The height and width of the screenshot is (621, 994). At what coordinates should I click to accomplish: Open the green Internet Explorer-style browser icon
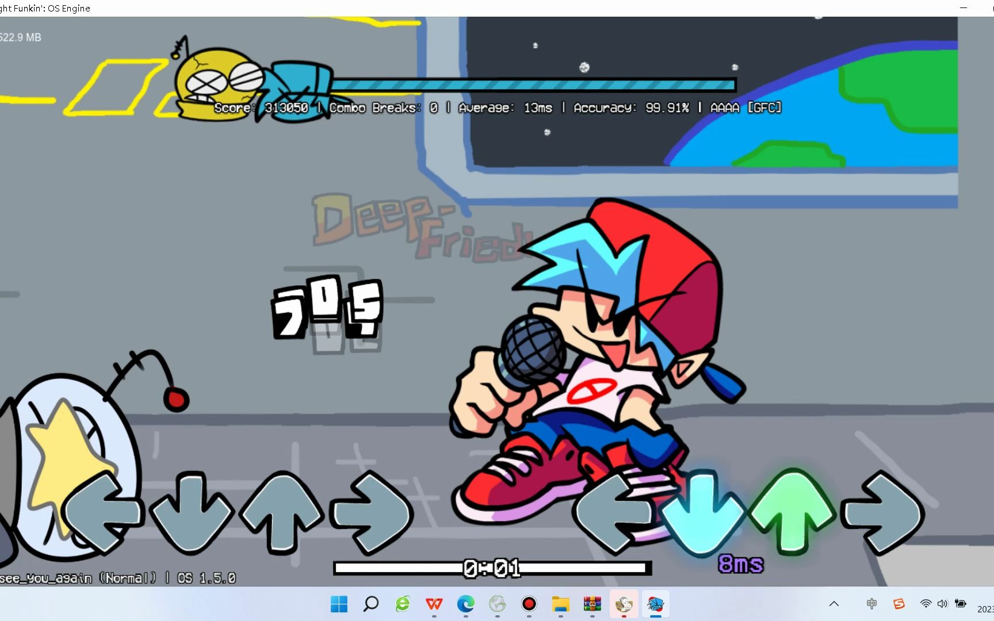[403, 604]
